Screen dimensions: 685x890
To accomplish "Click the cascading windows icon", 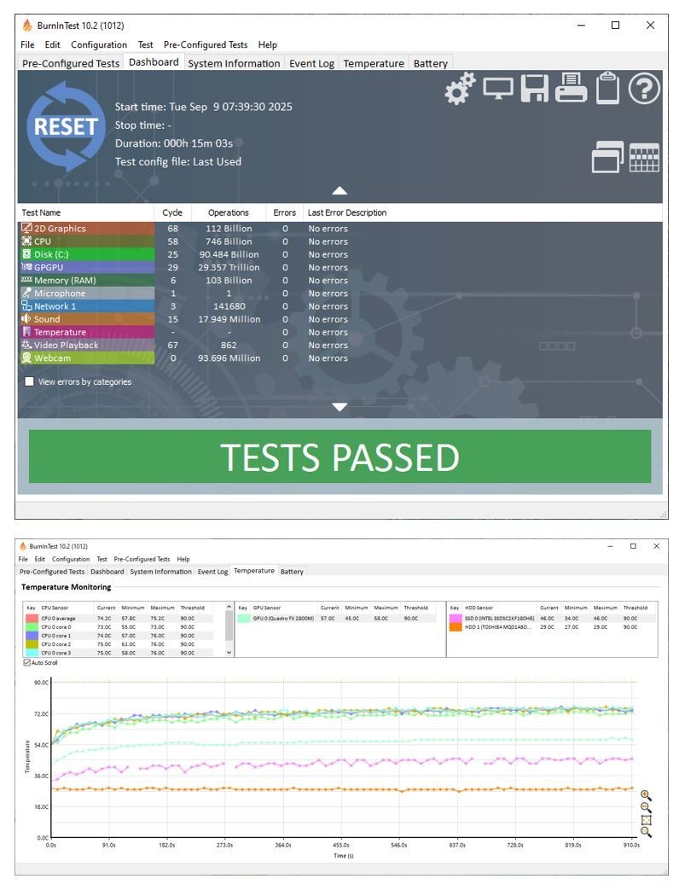I will click(607, 157).
